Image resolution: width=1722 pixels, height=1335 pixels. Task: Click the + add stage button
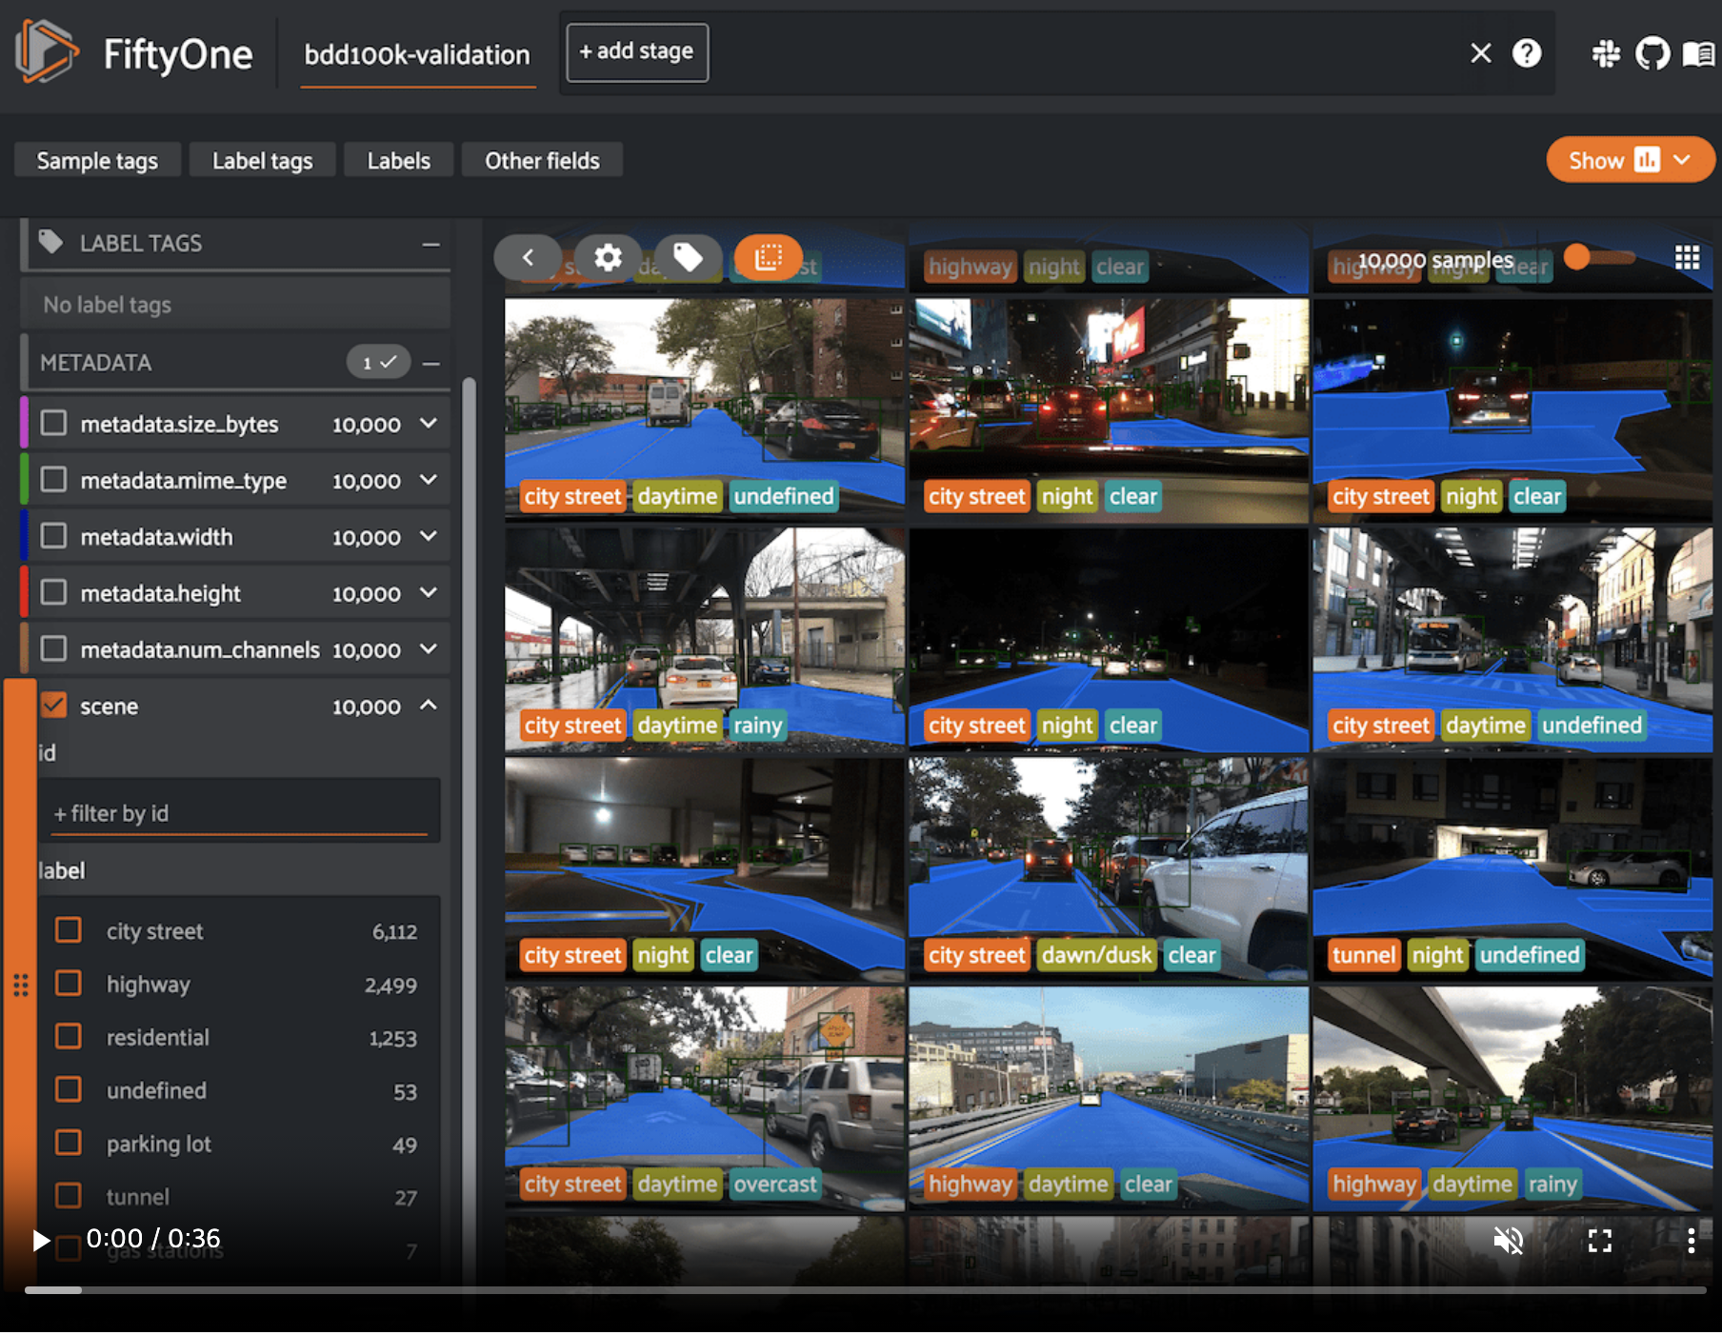point(637,51)
